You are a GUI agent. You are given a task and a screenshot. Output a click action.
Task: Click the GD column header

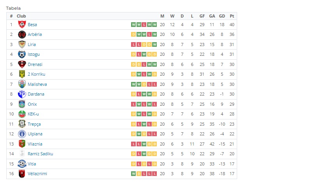pyautogui.click(x=222, y=16)
